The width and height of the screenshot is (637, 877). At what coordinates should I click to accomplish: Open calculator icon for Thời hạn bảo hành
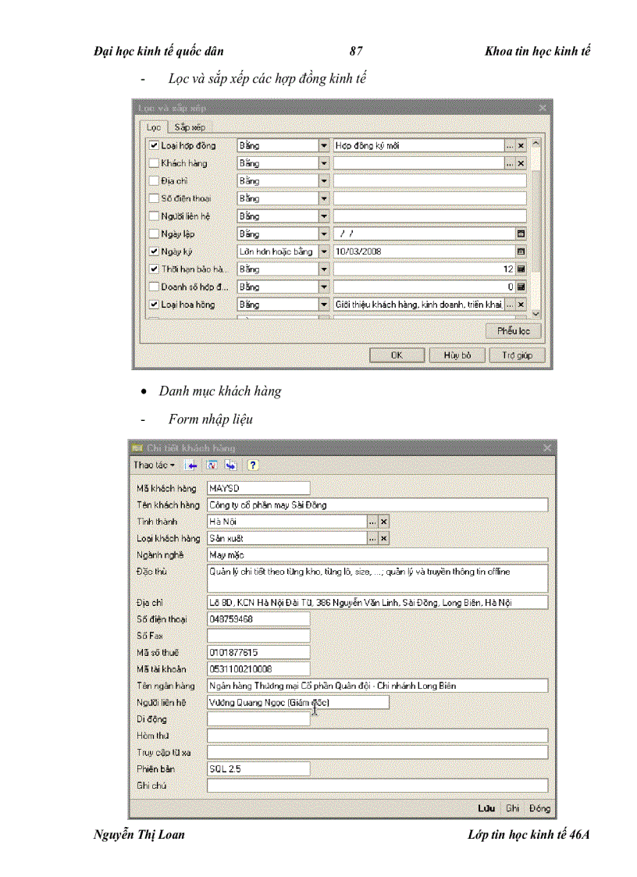[x=521, y=269]
